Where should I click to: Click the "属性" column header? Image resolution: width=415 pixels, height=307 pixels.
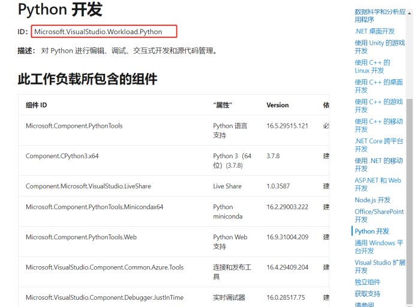222,105
